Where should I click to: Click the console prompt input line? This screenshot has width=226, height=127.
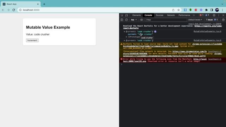pos(173,64)
